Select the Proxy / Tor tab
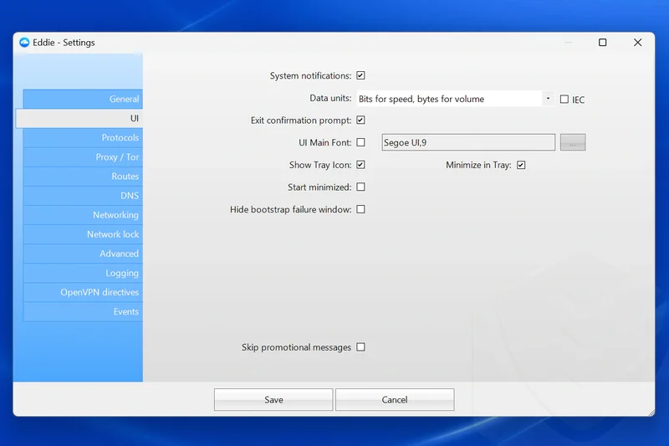Image resolution: width=669 pixels, height=446 pixels. (83, 157)
